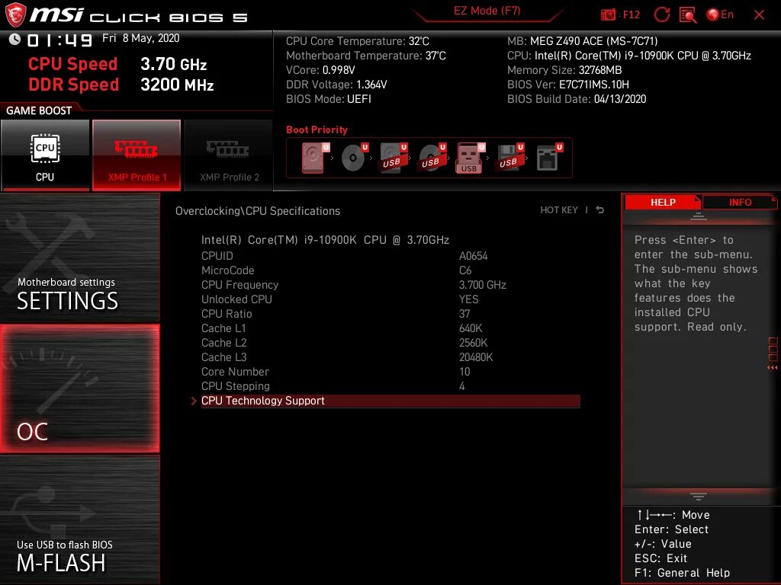The width and height of the screenshot is (781, 585).
Task: Click the MSI dragon shield logo
Action: (15, 15)
